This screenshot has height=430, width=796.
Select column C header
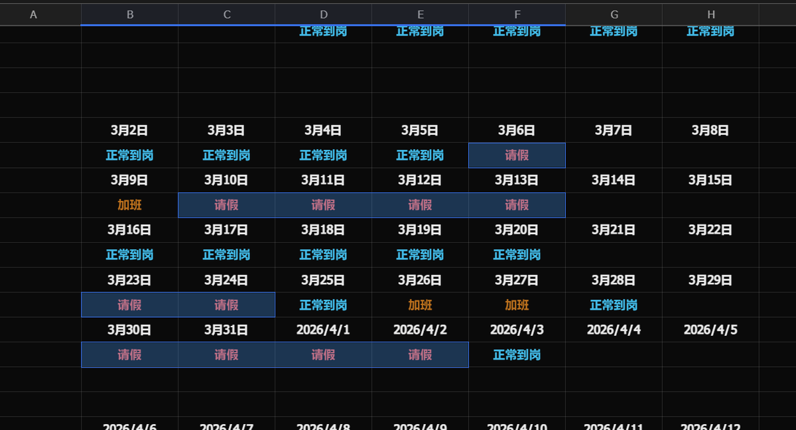pyautogui.click(x=227, y=15)
